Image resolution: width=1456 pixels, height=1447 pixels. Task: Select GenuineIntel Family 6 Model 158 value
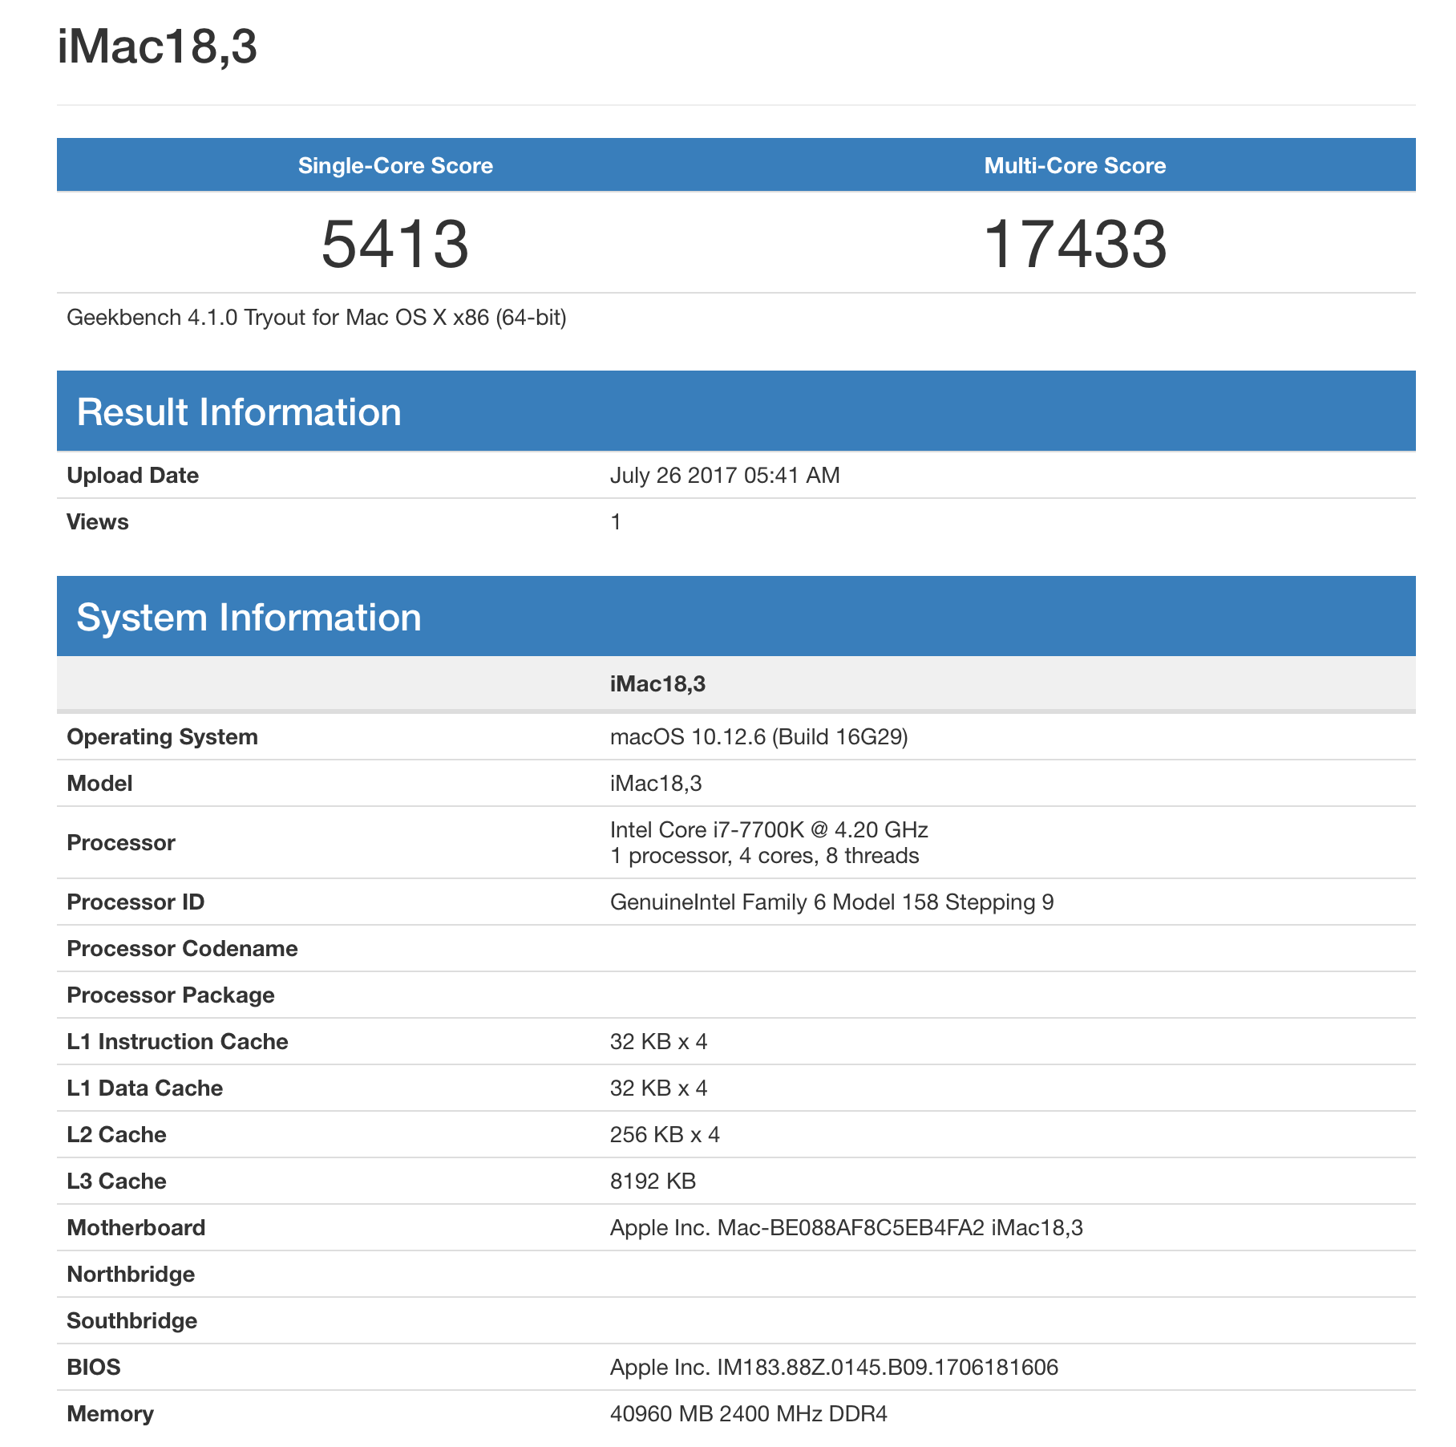pyautogui.click(x=832, y=902)
